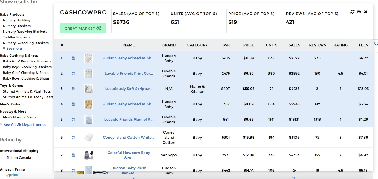The width and height of the screenshot is (378, 179).
Task: Open the Nursery Bedding category
Action: pos(16,20)
